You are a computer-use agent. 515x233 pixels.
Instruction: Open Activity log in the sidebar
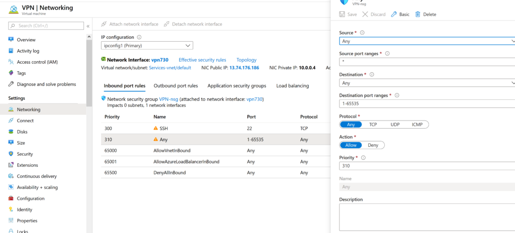(x=28, y=51)
